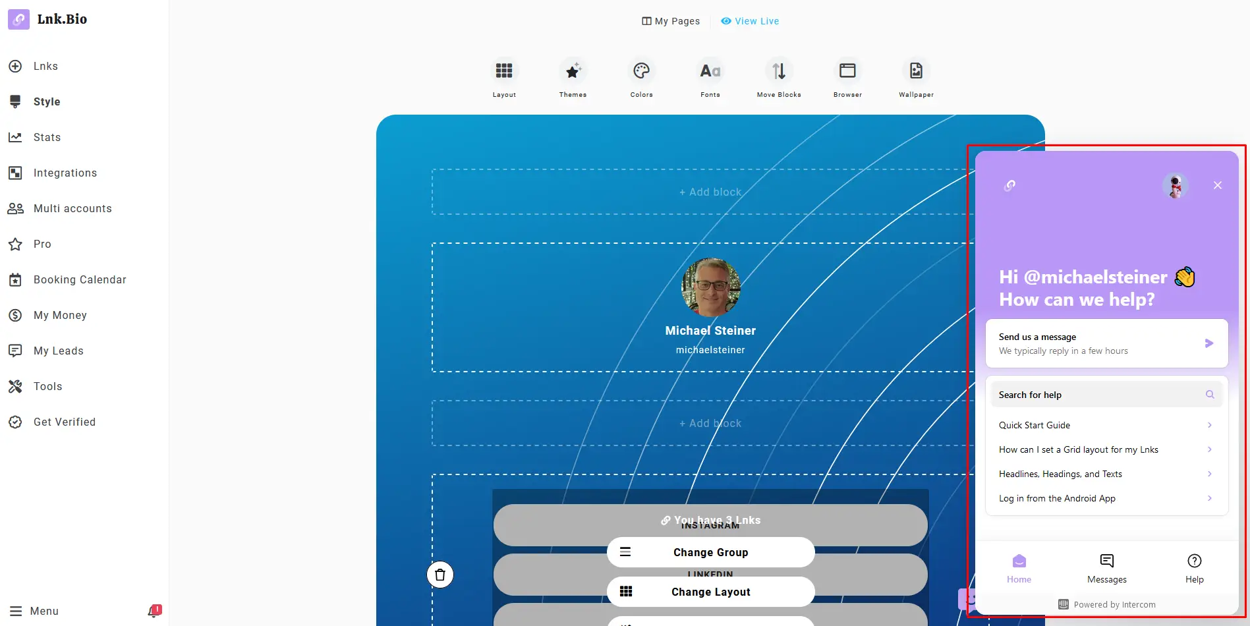
Task: Click the Michael Steiner name heading
Action: 710,331
